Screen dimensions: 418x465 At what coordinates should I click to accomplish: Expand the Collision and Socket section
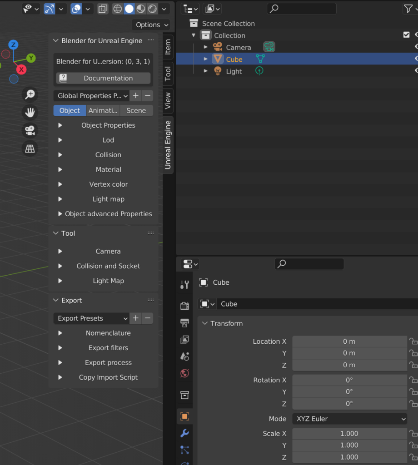point(60,266)
